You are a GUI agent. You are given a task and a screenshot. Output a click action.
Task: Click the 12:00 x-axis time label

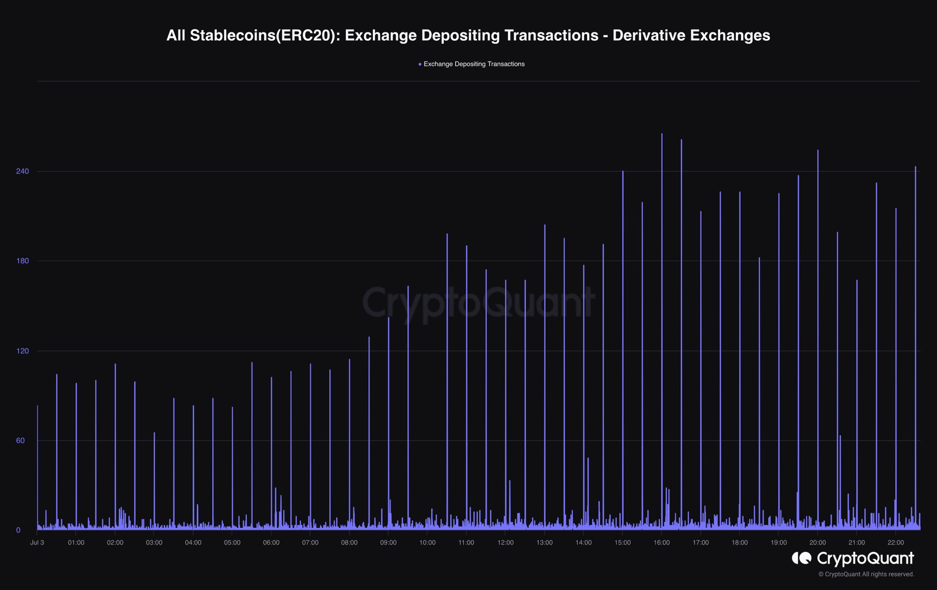(x=506, y=543)
